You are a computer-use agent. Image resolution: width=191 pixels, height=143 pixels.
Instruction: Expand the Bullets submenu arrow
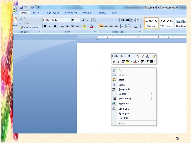(x=154, y=94)
